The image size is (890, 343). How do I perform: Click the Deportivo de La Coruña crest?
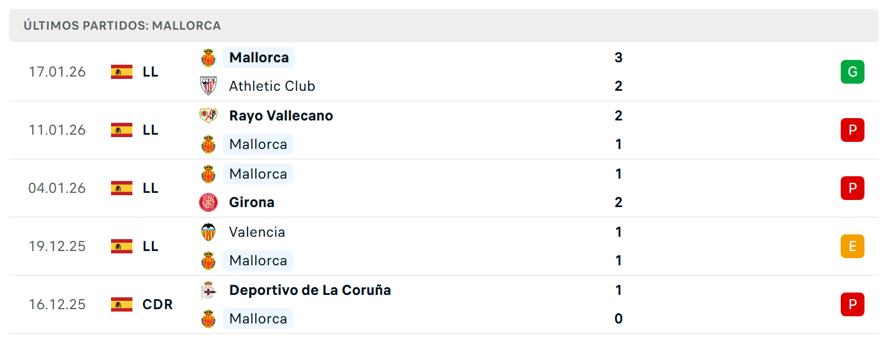coord(208,290)
